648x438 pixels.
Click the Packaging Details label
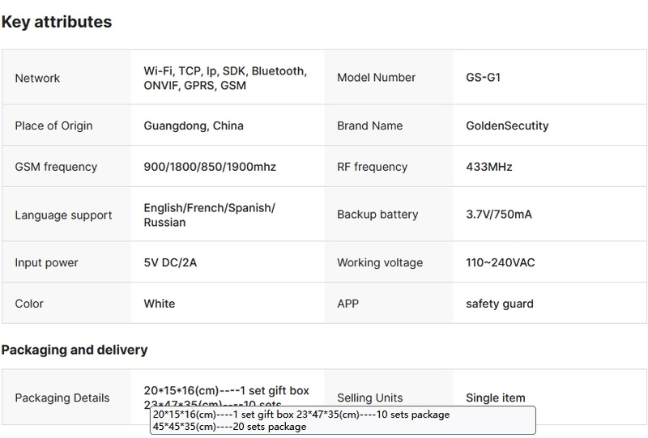[x=62, y=398]
